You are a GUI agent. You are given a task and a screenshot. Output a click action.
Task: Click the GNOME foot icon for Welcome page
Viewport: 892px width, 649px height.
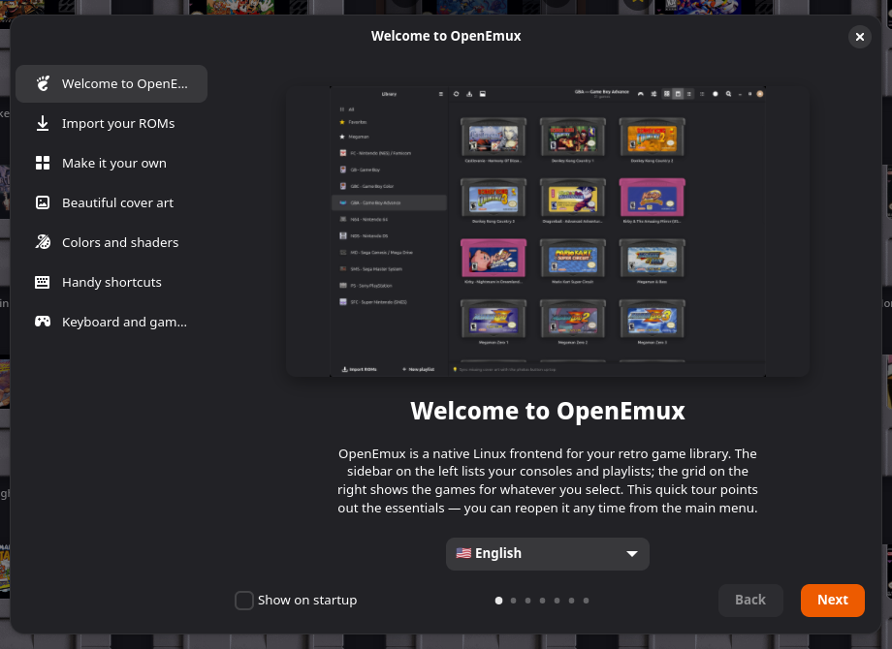pyautogui.click(x=43, y=83)
